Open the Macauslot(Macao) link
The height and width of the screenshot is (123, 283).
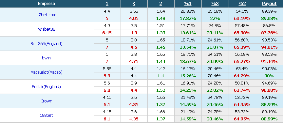47,72
